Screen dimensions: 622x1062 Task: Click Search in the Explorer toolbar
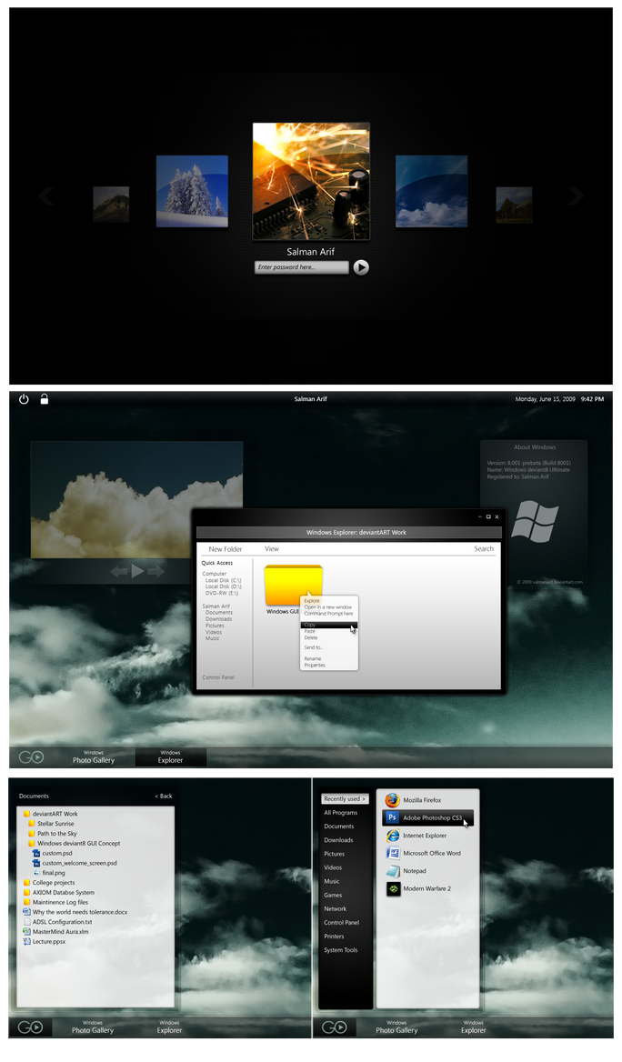484,549
